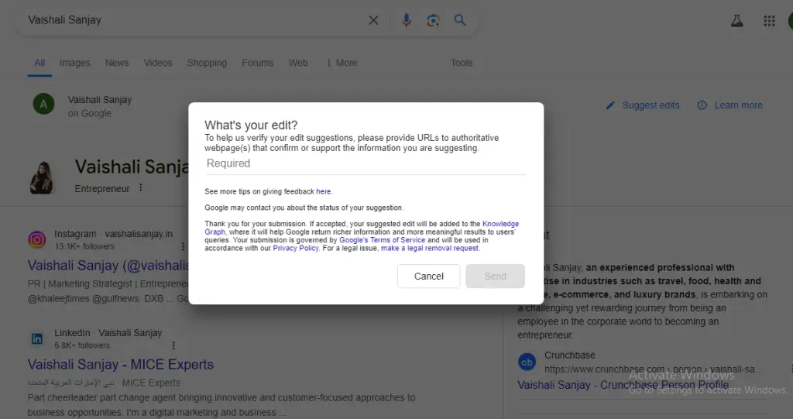Screen dimensions: 793x419
Task: Switch to the Forums tab
Action: click(x=257, y=63)
